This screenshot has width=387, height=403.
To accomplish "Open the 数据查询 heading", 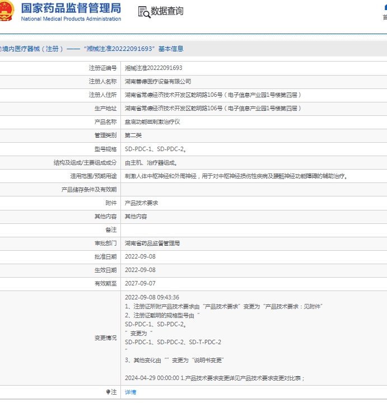I will [x=167, y=11].
